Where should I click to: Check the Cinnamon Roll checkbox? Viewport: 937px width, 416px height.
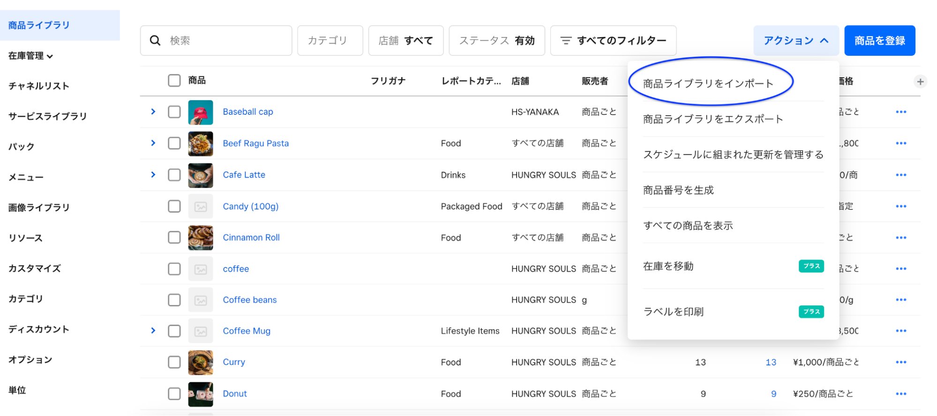(x=174, y=238)
